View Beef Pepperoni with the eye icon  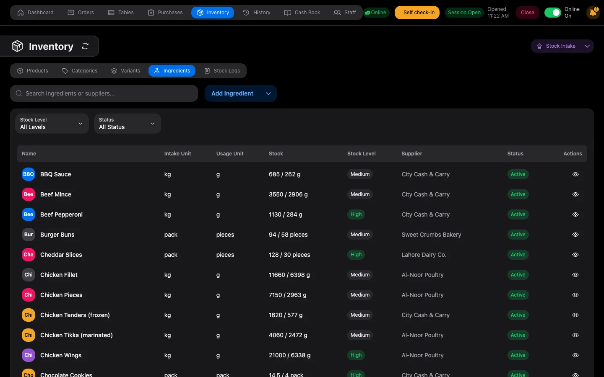pos(575,214)
